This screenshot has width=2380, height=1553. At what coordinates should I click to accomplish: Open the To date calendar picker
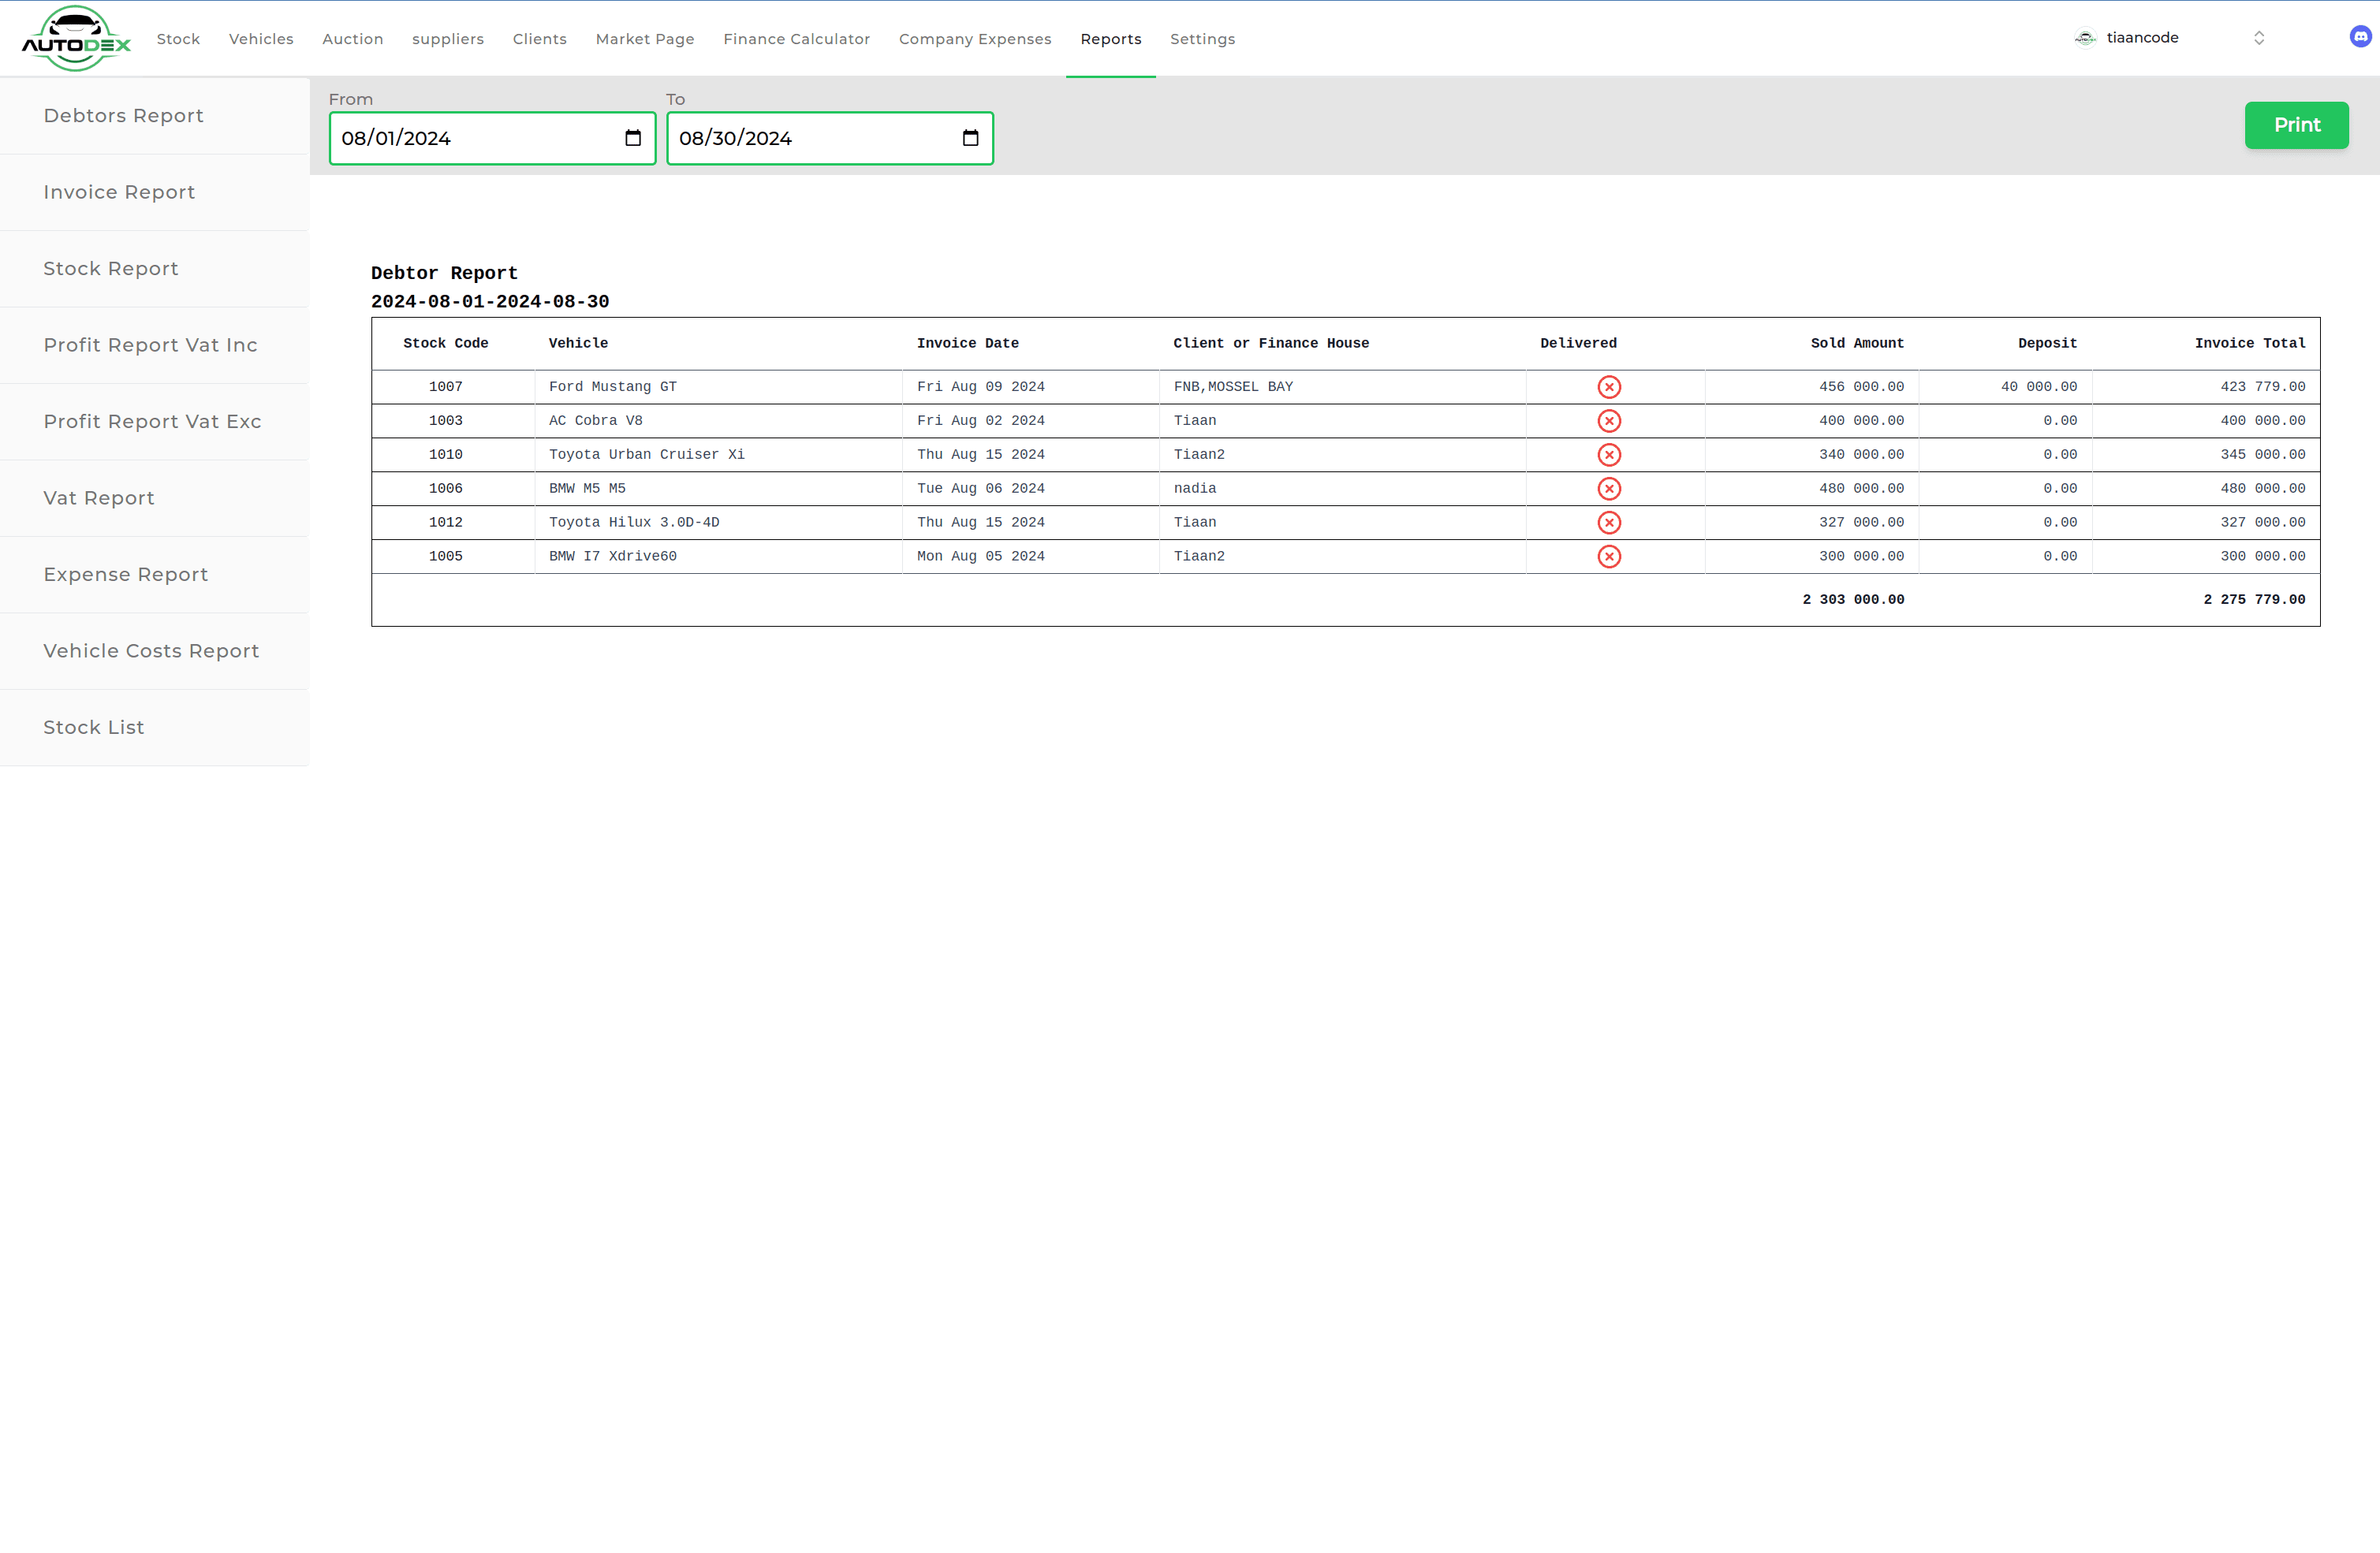[970, 138]
